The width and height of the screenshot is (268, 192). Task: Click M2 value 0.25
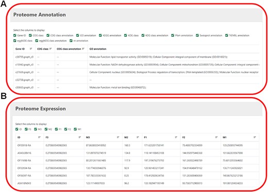126,175
